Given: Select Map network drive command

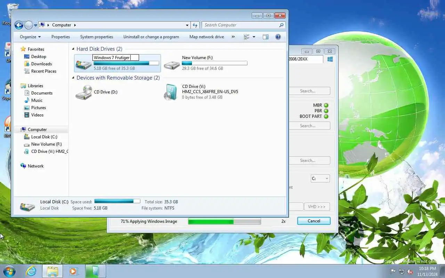Looking at the screenshot, I should [207, 37].
